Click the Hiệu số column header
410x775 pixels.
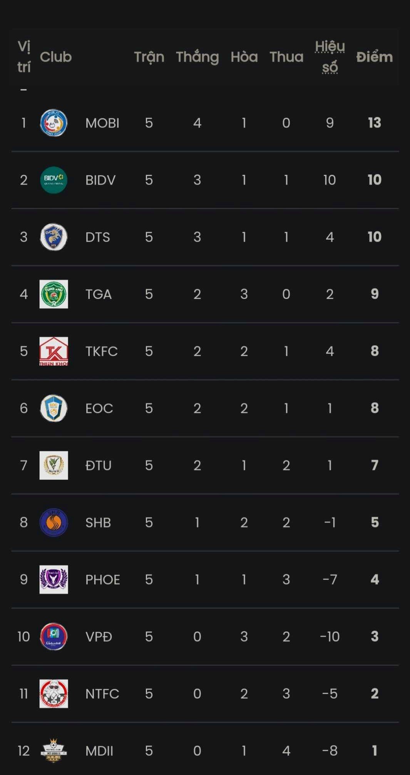330,57
